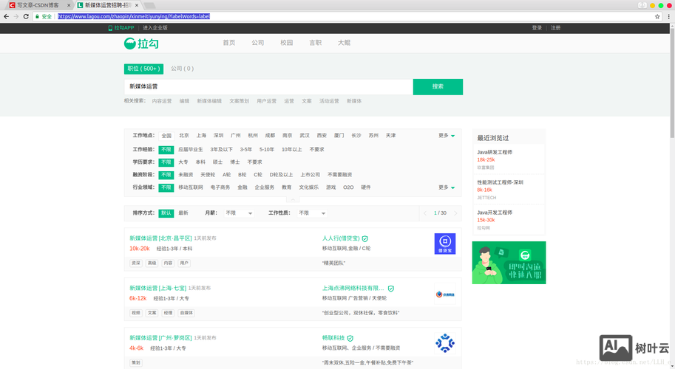Open job 新媒体运营 [上海·七宝]
Image resolution: width=675 pixels, height=369 pixels.
(157, 288)
